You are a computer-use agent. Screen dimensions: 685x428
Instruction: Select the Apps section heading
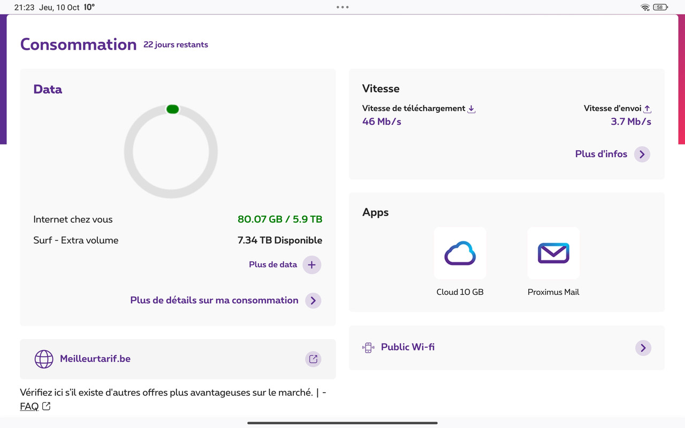375,212
